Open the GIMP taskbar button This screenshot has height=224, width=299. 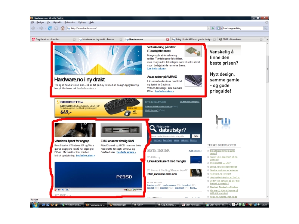tap(144, 205)
